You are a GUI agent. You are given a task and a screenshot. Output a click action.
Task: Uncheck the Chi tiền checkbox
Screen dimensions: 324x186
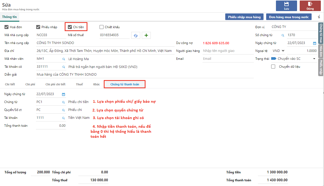[x=70, y=27]
